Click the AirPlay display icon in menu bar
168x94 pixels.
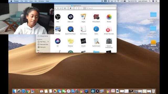click(112, 1)
